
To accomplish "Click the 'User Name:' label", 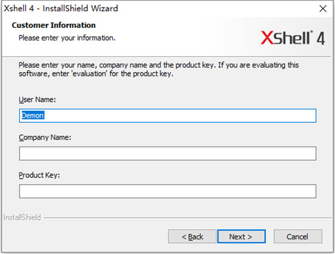I will pyautogui.click(x=37, y=99).
